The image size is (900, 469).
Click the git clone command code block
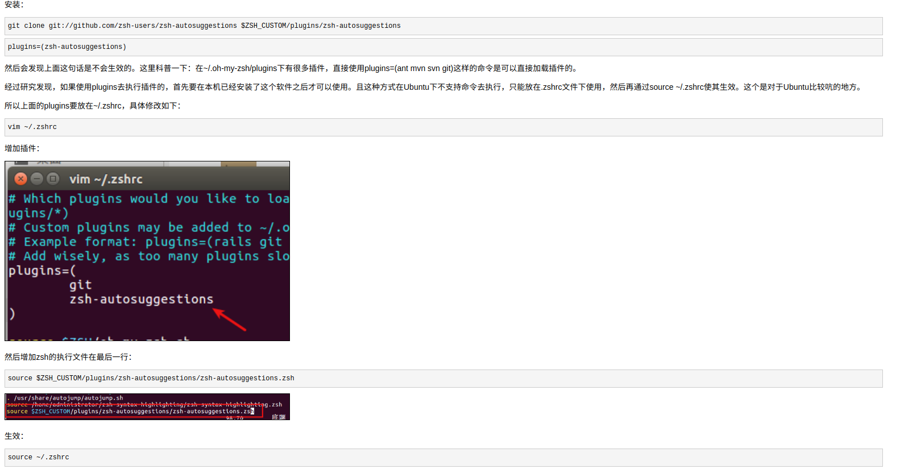point(443,26)
